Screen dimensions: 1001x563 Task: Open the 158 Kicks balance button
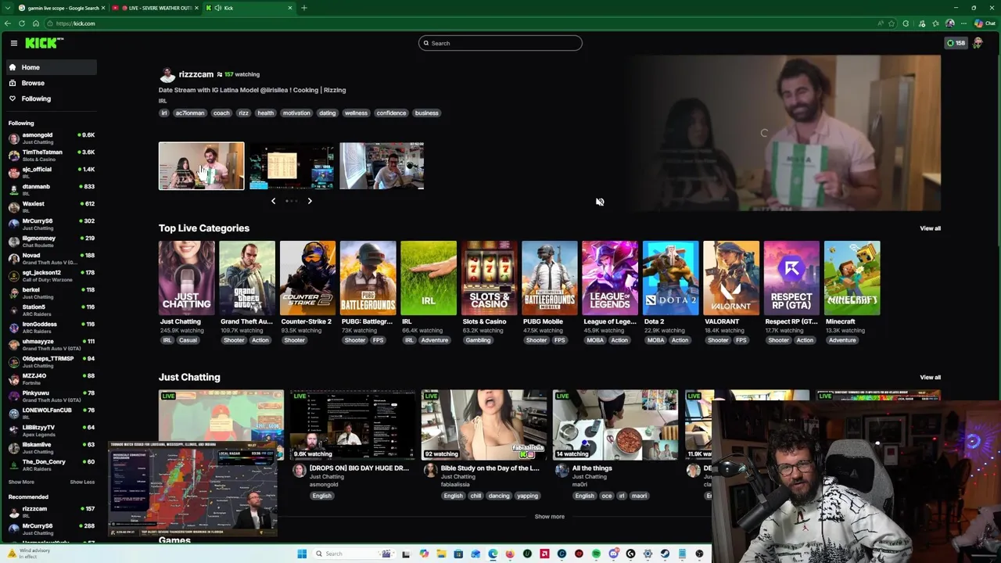tap(956, 43)
